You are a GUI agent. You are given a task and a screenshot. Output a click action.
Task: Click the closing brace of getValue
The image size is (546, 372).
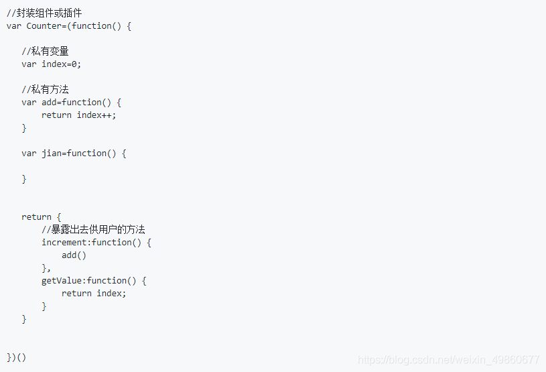click(44, 306)
